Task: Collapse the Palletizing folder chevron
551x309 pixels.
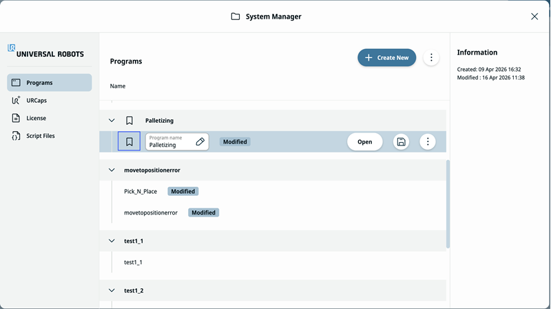Action: pos(112,121)
